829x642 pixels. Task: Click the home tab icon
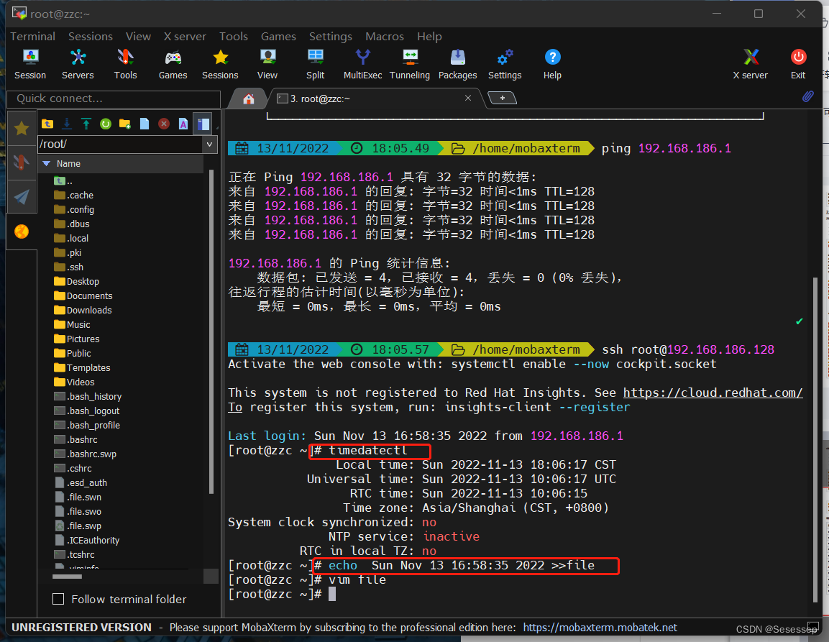pyautogui.click(x=249, y=99)
